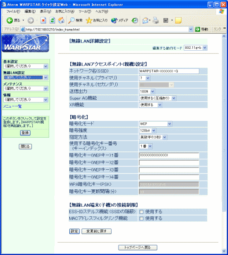This screenshot has height=255, width=228.
Task: Click the WEPキー 2番 input field
Action: click(169, 163)
